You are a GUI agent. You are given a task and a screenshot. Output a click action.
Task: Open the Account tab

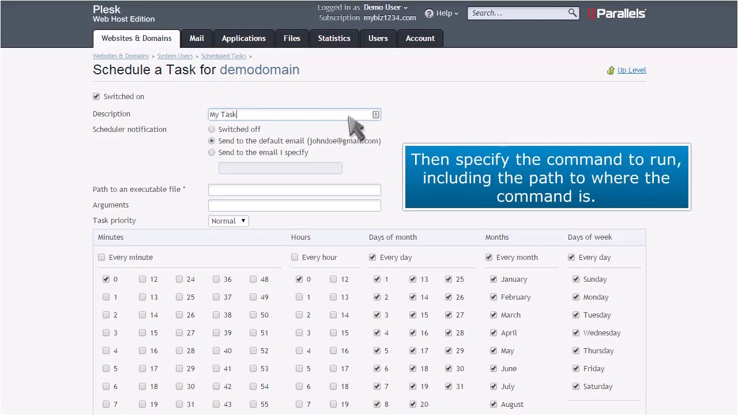coord(420,39)
